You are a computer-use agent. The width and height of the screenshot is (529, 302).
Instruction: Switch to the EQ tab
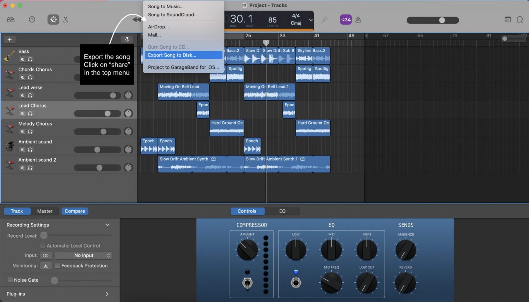pos(282,211)
